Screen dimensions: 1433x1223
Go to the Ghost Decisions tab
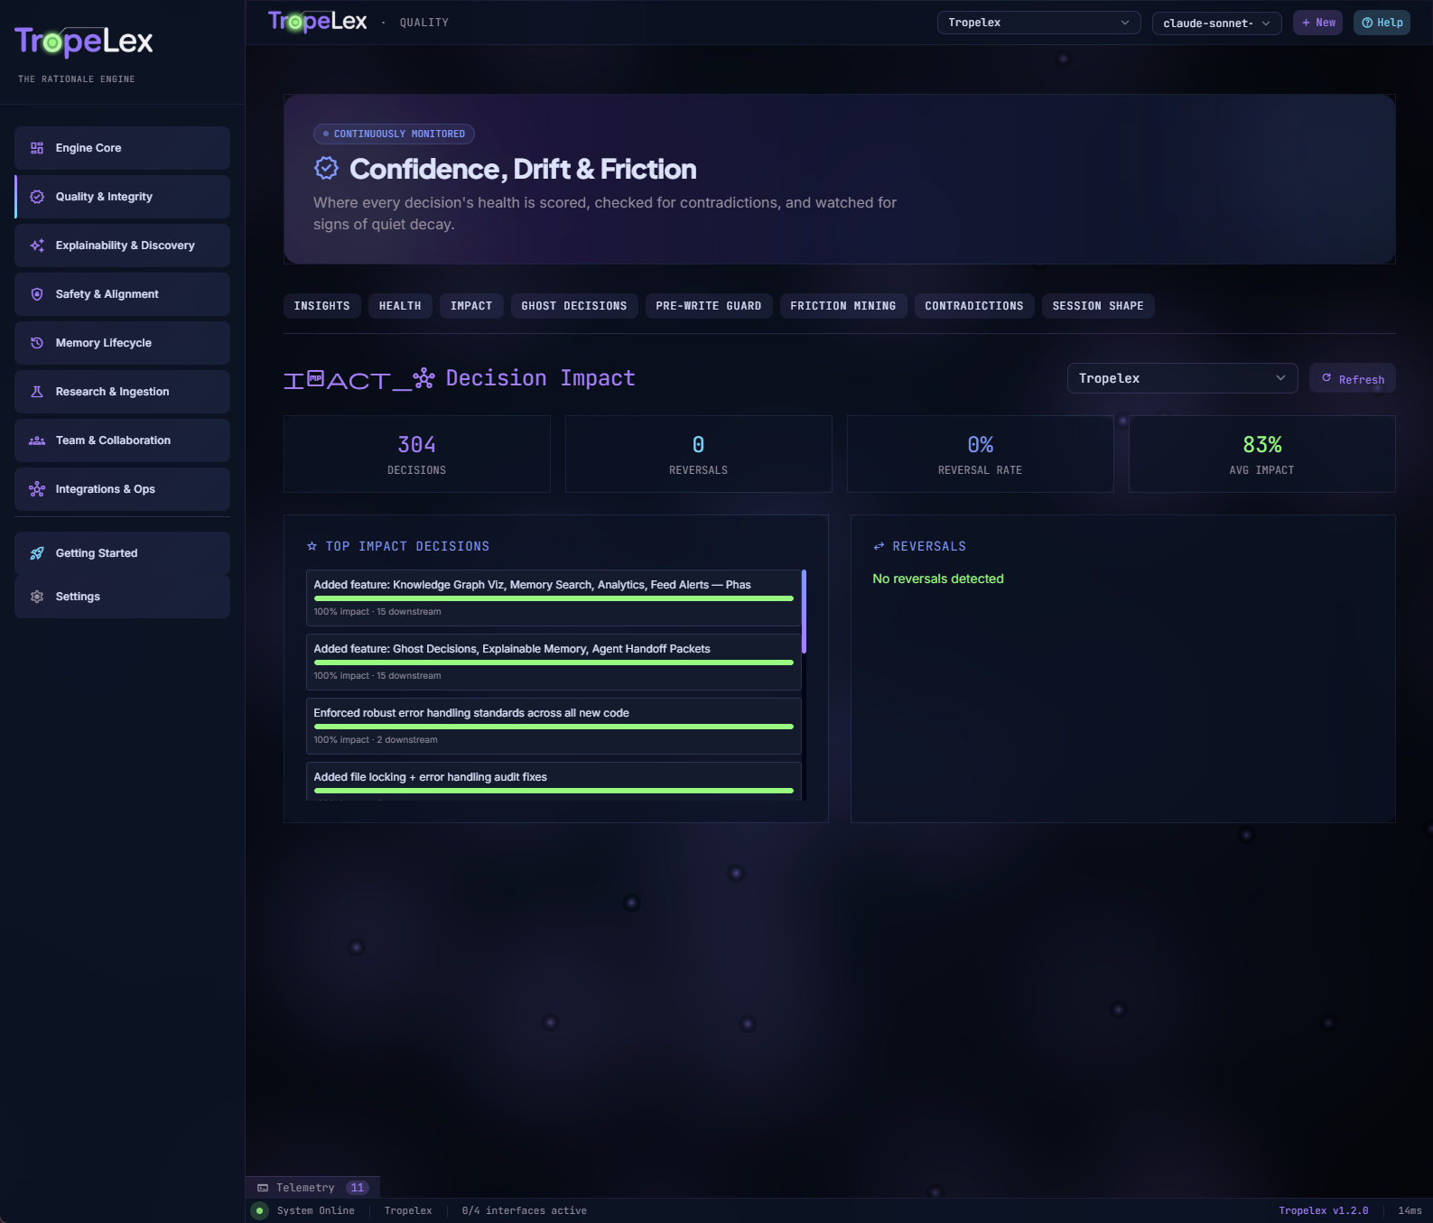[x=574, y=306]
